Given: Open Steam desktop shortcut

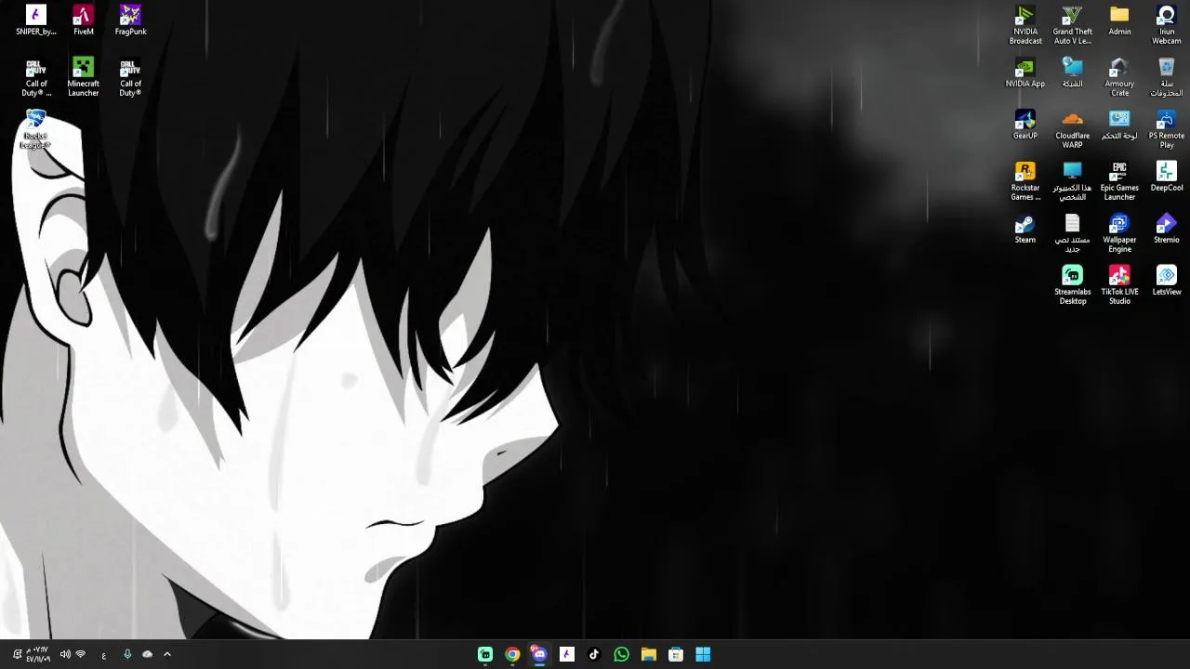Looking at the screenshot, I should (1025, 229).
